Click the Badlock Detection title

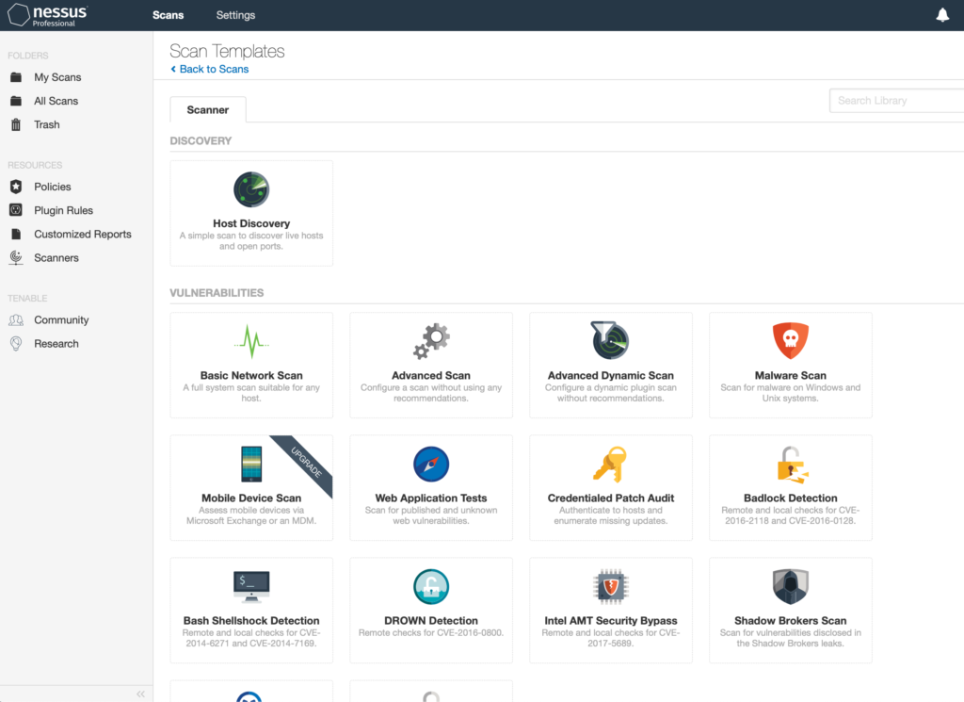(x=791, y=498)
